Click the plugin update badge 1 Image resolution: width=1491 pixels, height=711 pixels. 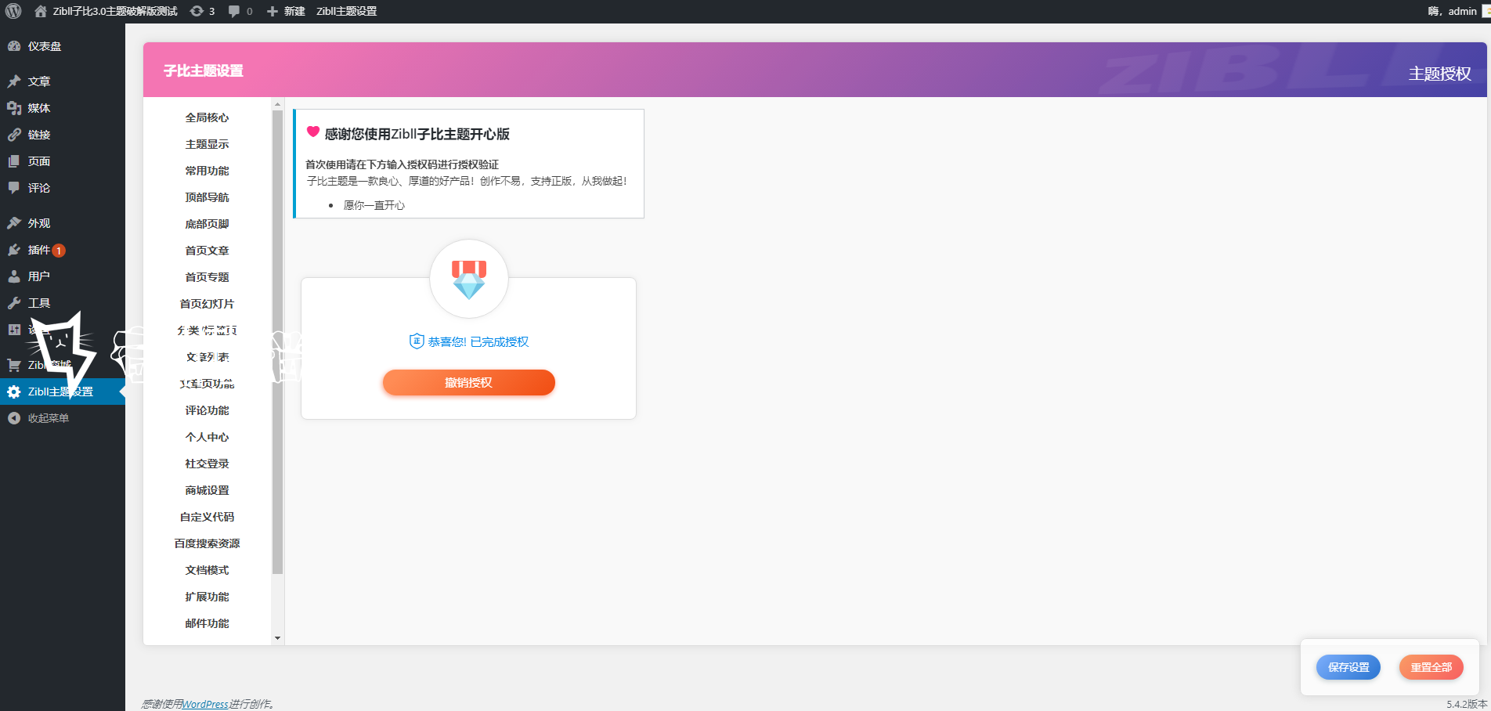59,251
